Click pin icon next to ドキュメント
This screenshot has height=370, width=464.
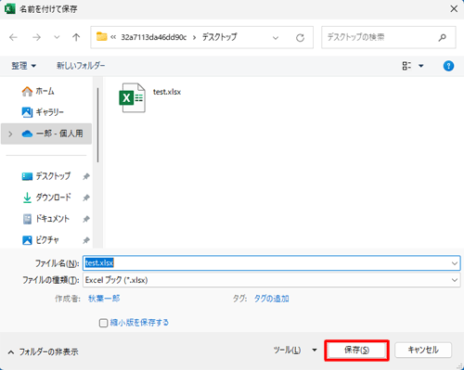click(86, 219)
